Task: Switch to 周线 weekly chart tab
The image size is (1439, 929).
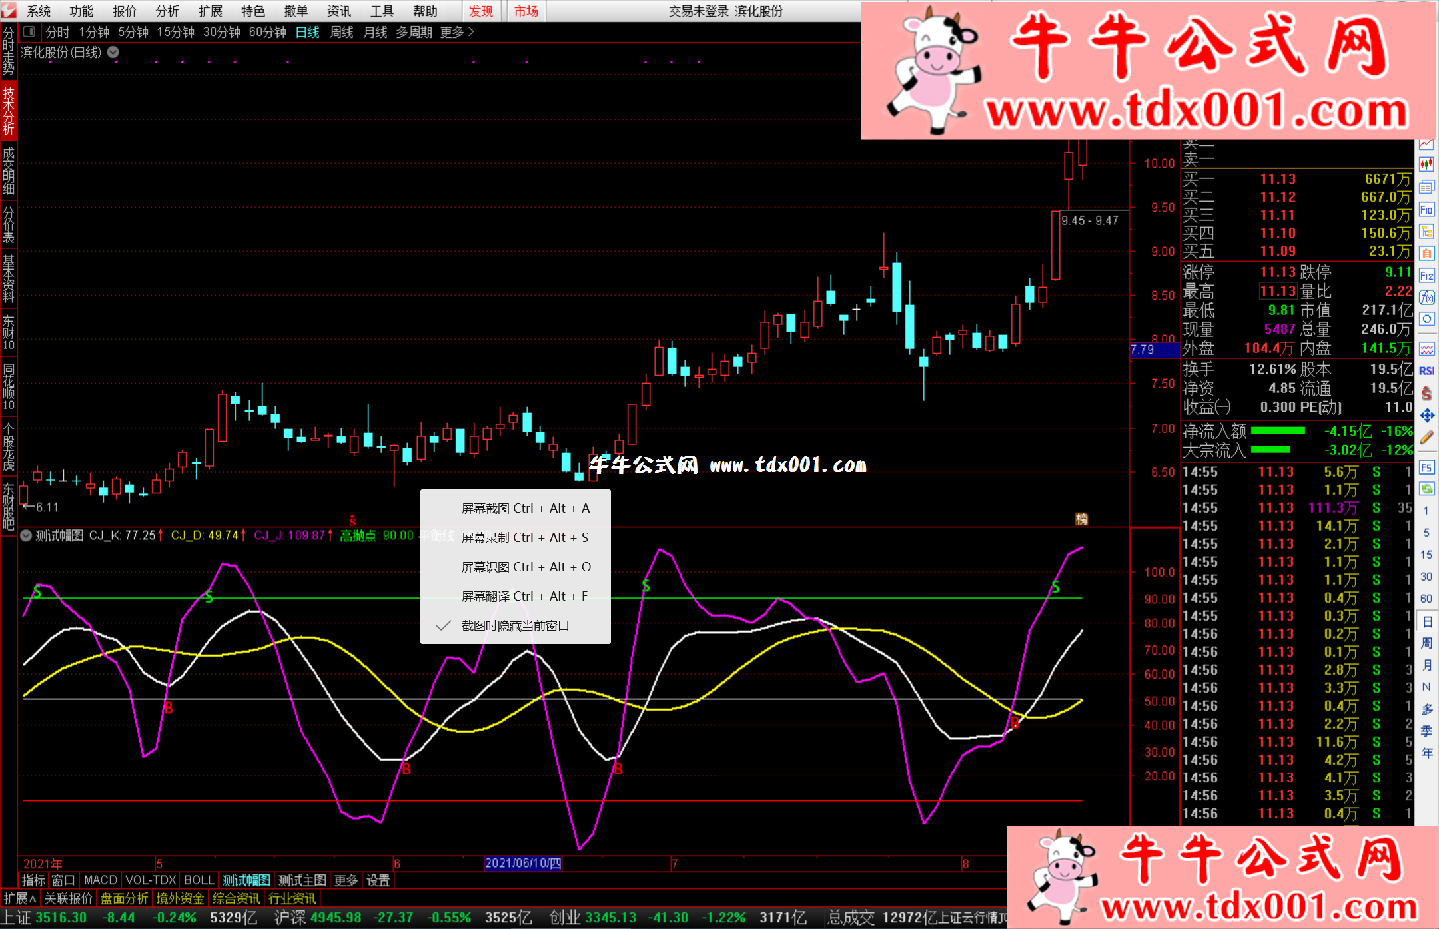Action: click(x=341, y=32)
